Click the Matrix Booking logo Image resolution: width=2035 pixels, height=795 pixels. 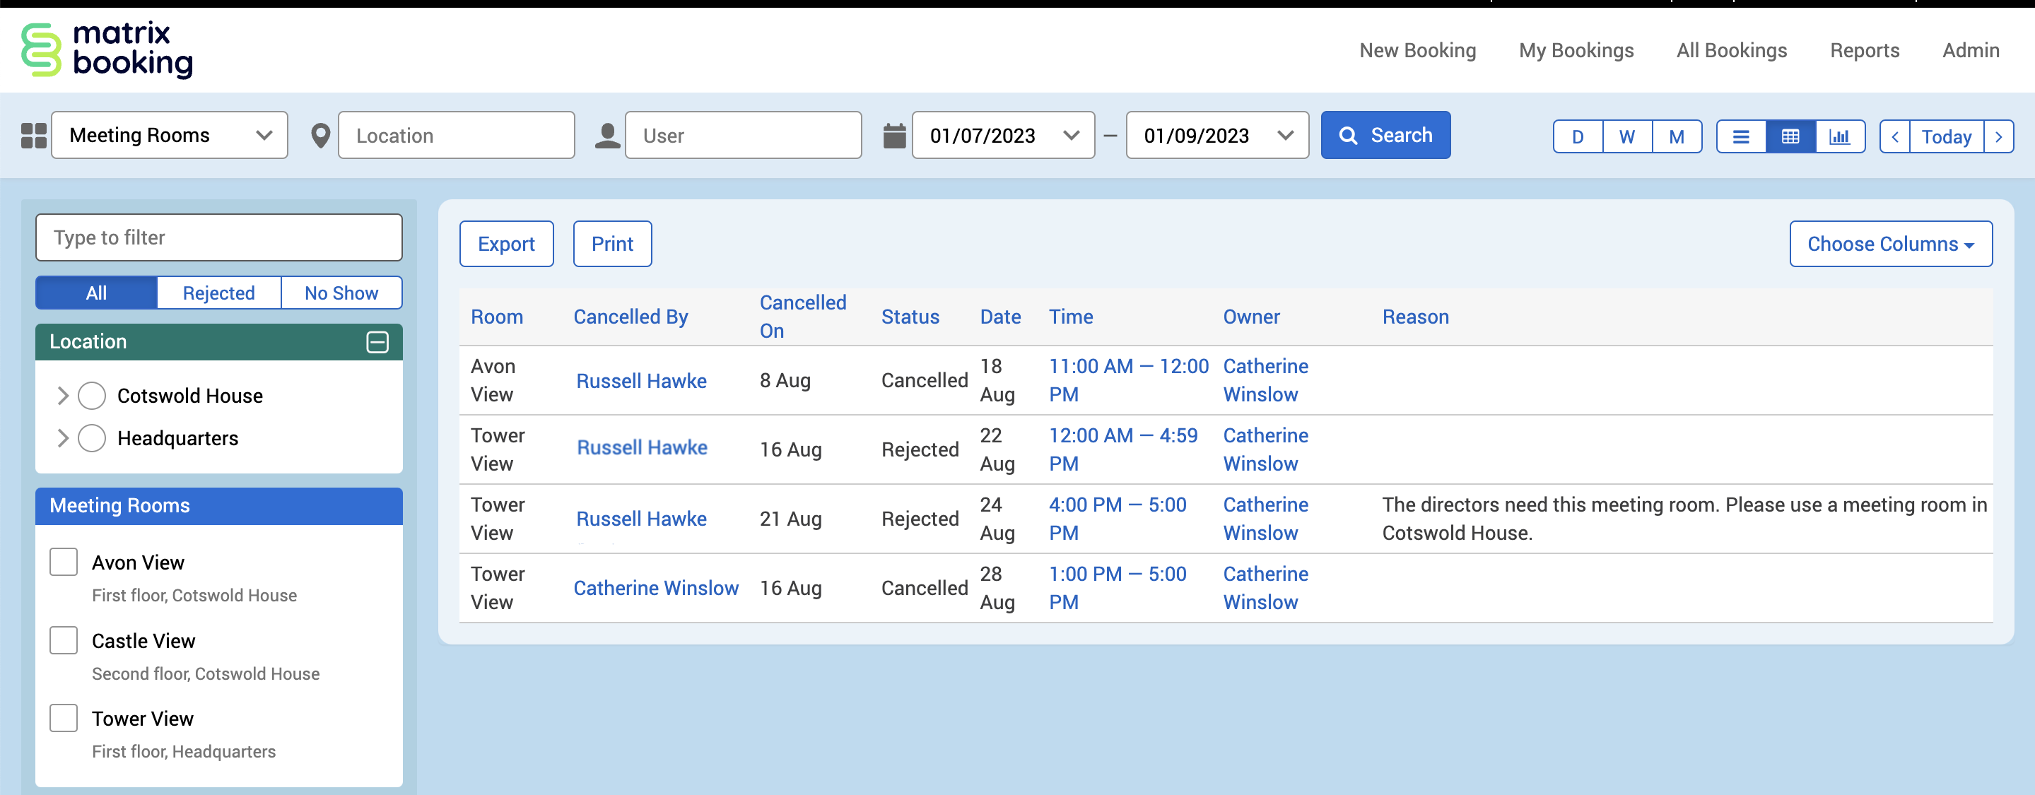click(x=107, y=49)
